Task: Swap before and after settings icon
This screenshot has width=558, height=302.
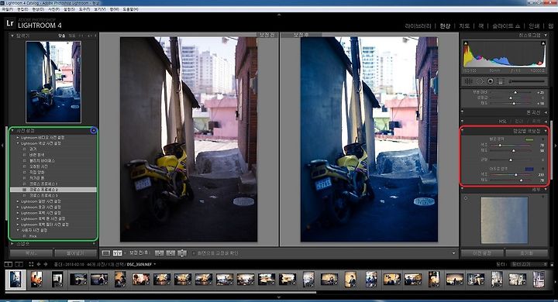Action: tap(182, 253)
